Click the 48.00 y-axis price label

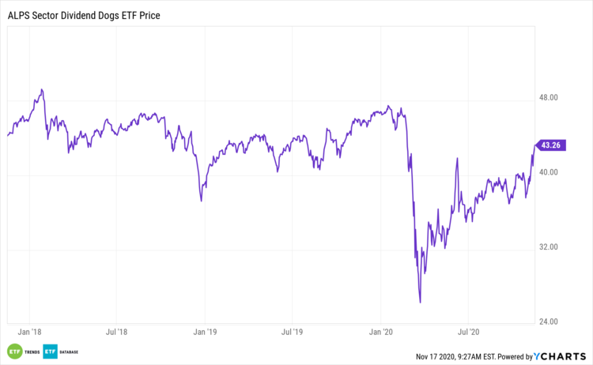tap(549, 98)
